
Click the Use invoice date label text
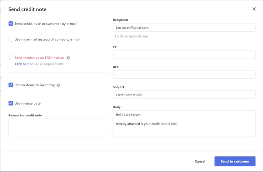tap(27, 103)
